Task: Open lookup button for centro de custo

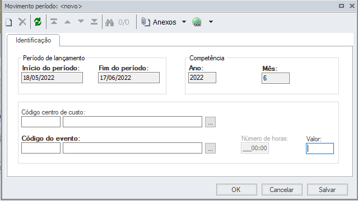Action: [210, 122]
